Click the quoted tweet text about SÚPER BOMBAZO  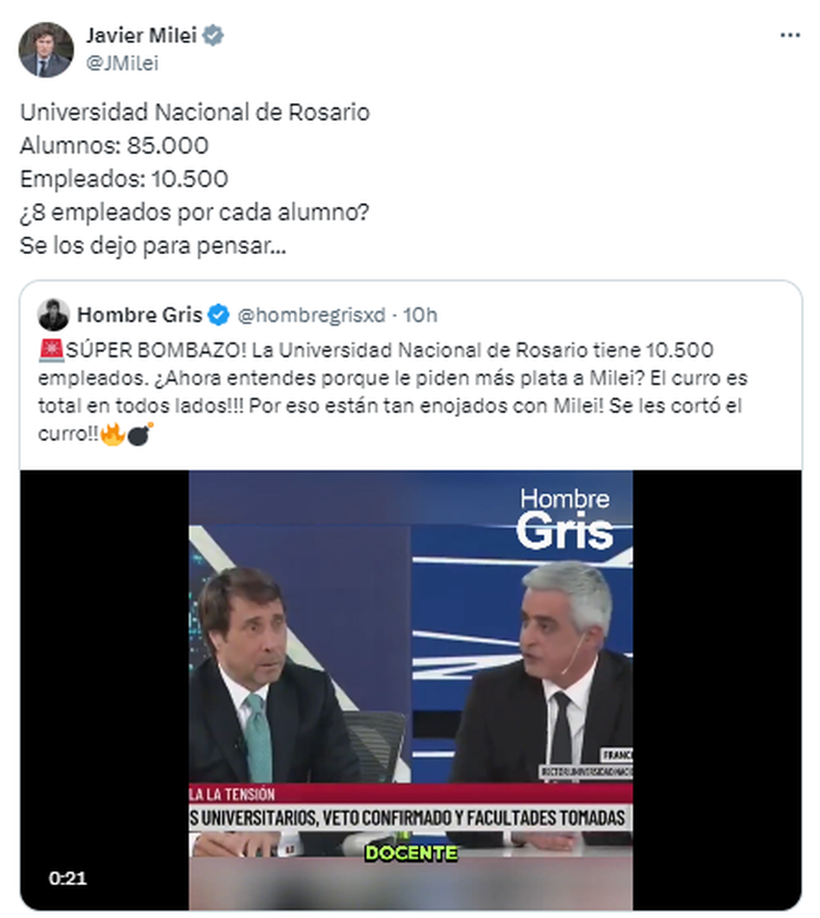tap(393, 392)
